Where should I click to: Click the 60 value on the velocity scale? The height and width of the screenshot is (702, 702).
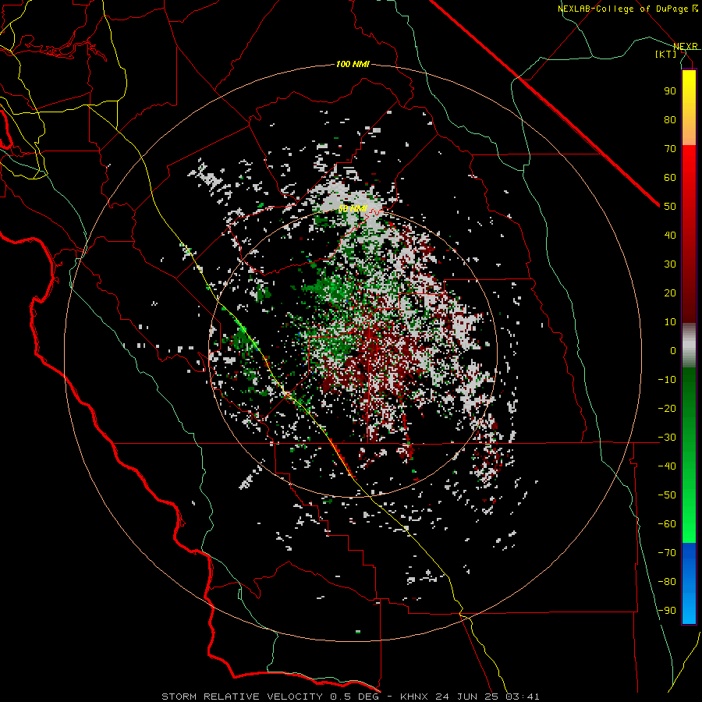(670, 178)
